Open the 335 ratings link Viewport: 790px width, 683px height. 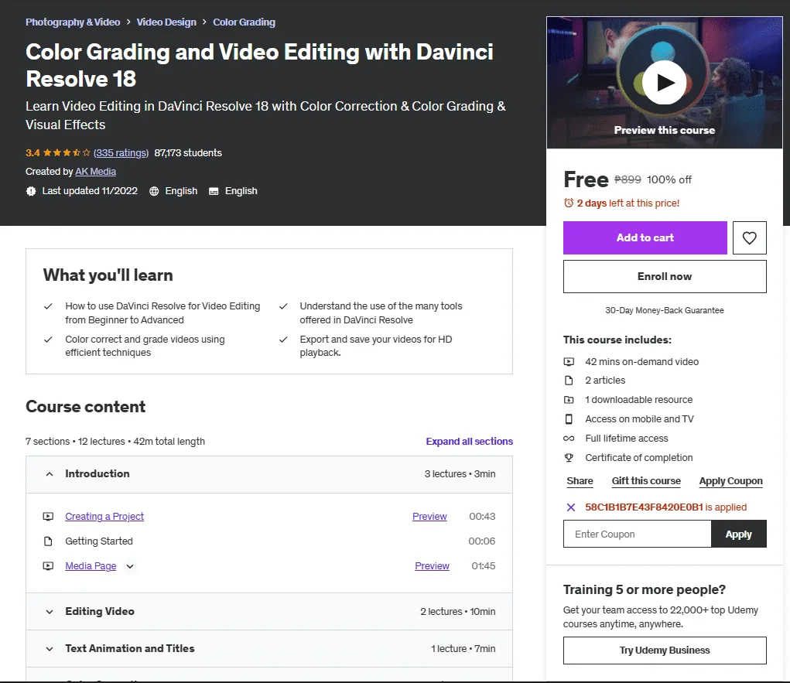(121, 152)
